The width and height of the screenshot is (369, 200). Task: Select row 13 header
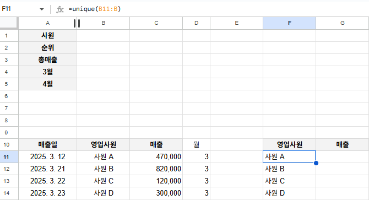(9, 181)
